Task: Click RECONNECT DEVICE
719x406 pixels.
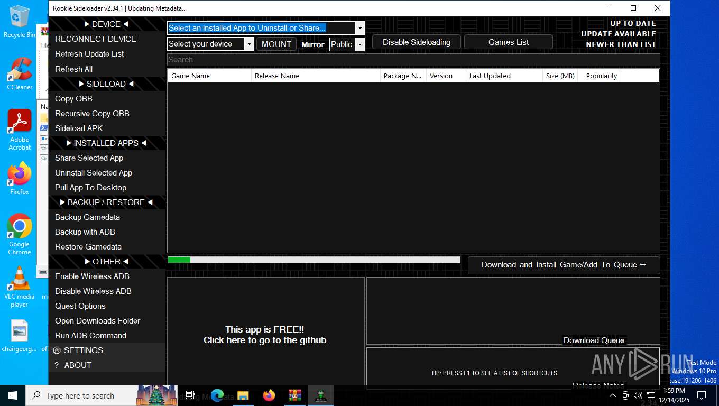Action: point(107,39)
